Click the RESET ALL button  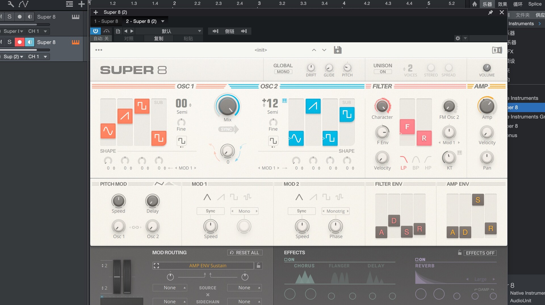click(x=245, y=253)
